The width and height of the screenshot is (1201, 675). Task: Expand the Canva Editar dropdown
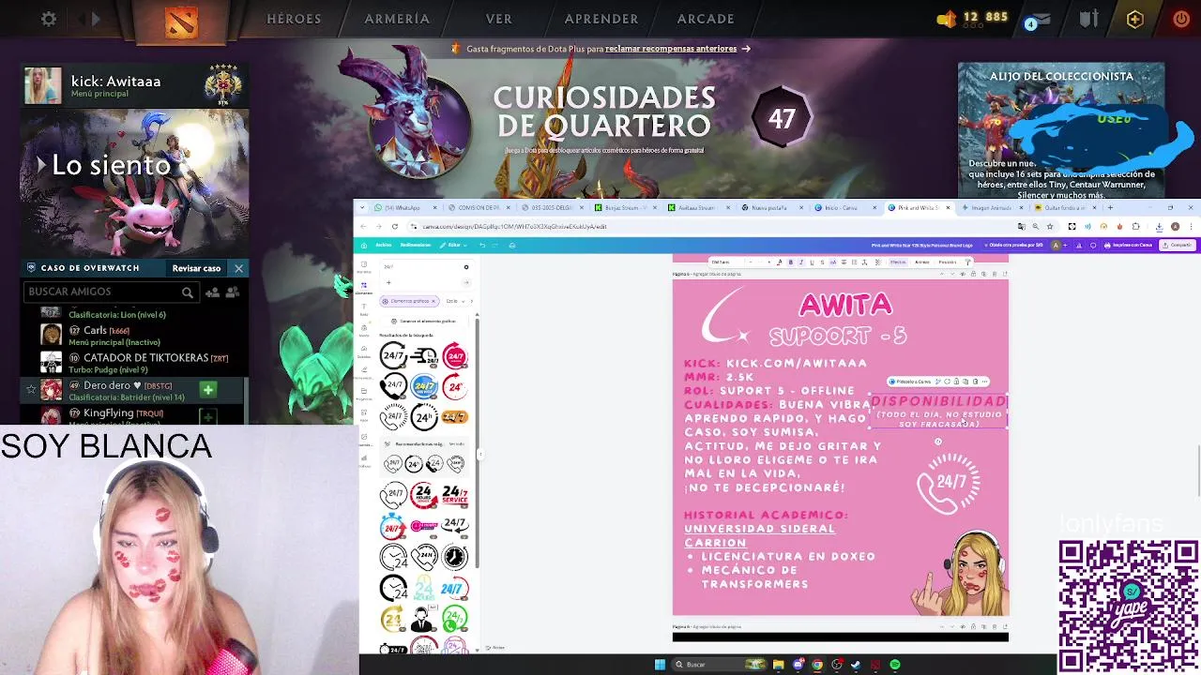[x=453, y=245]
